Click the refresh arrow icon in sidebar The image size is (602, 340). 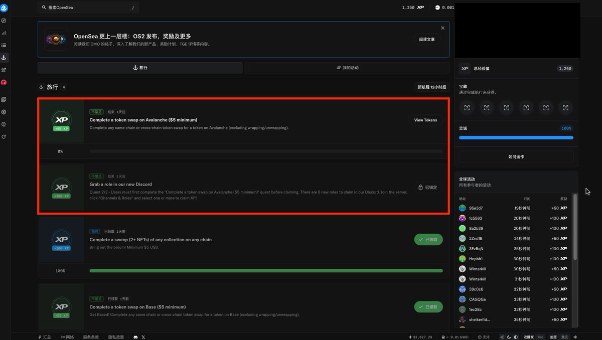4,136
